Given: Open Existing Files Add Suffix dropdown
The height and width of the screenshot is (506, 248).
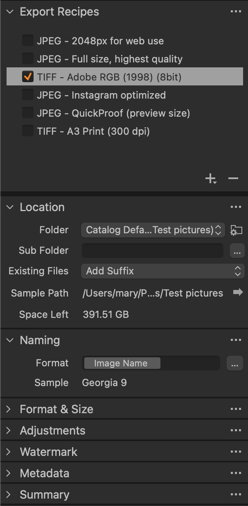Looking at the screenshot, I should coord(162,271).
